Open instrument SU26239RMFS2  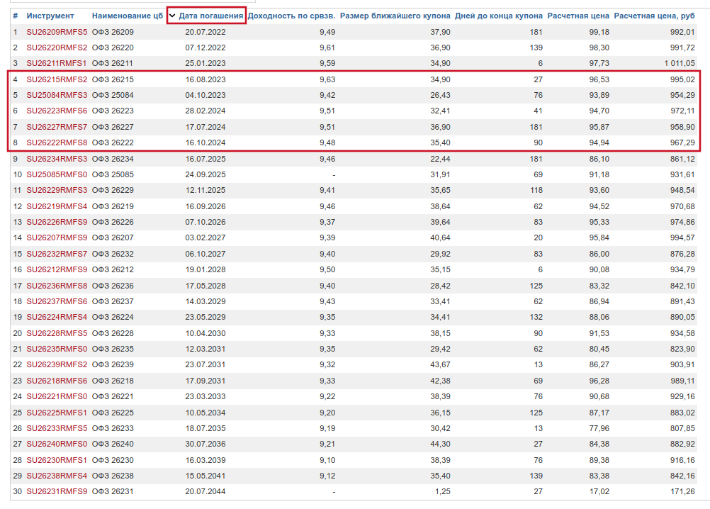pos(57,364)
